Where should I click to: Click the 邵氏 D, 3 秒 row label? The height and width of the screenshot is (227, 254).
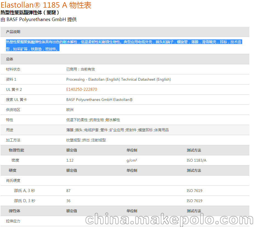click(25, 201)
